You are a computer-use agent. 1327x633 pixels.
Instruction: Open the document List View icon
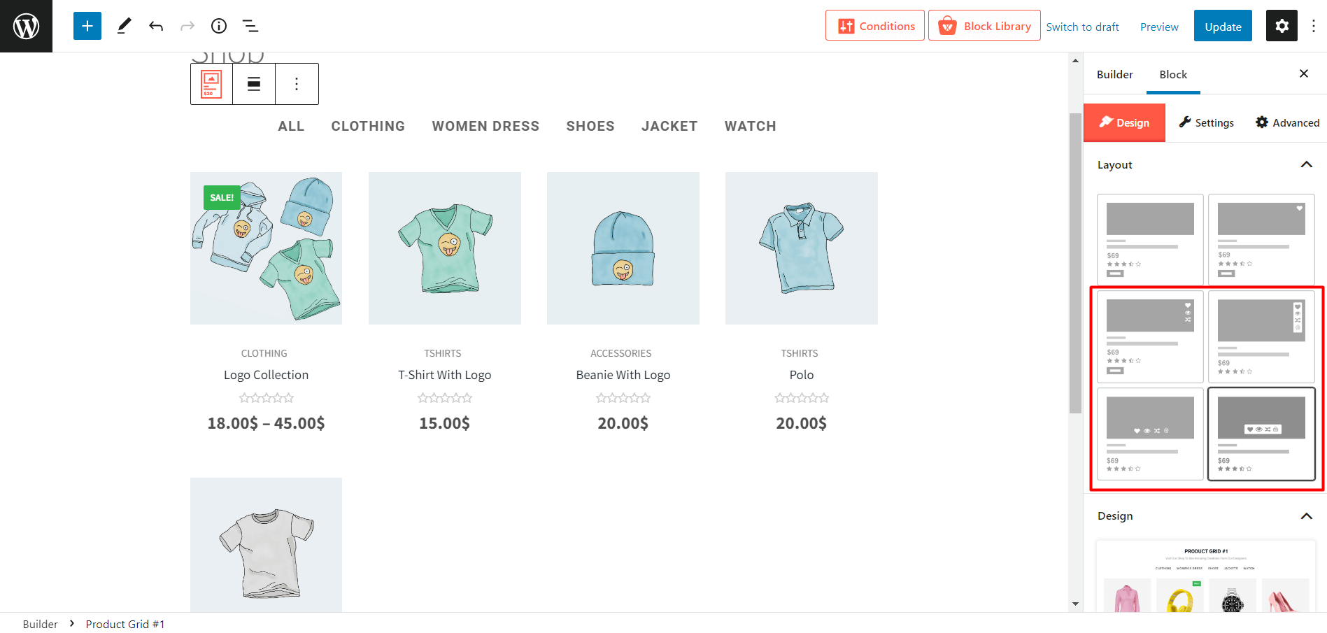tap(250, 26)
